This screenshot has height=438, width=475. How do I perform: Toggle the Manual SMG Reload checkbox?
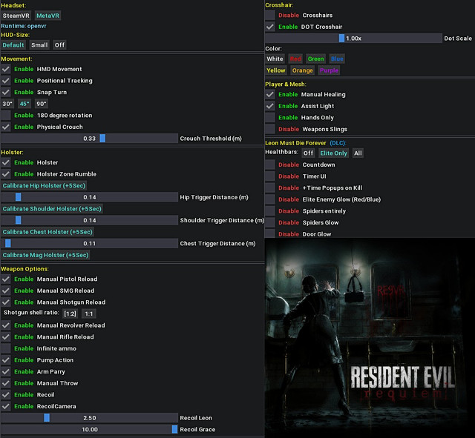click(x=6, y=291)
